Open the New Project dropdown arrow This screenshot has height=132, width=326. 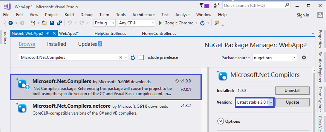click(39, 23)
